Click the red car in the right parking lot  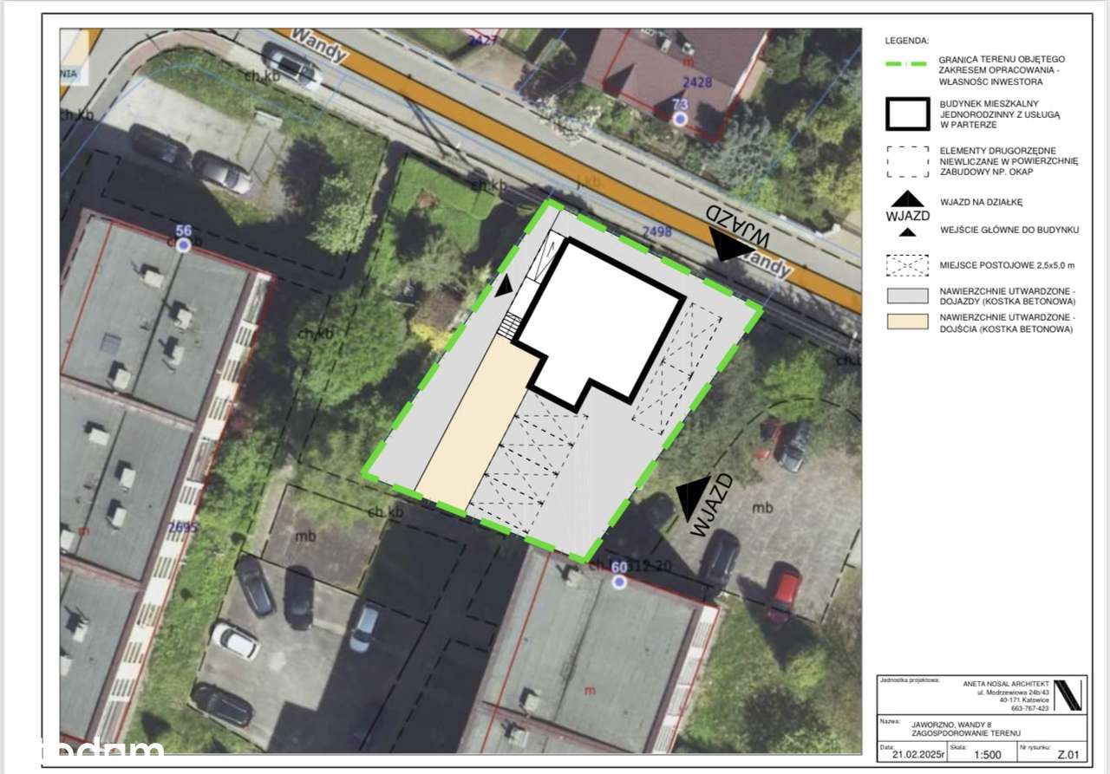tap(785, 593)
